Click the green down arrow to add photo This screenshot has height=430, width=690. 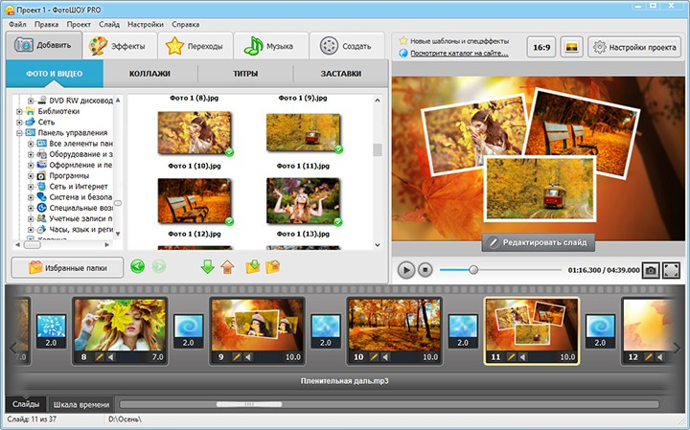point(208,267)
